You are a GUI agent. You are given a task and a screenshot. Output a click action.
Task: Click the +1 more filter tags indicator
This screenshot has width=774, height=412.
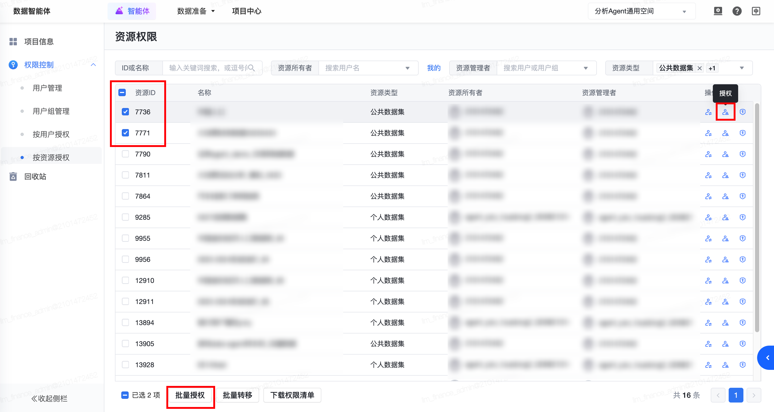(x=712, y=68)
